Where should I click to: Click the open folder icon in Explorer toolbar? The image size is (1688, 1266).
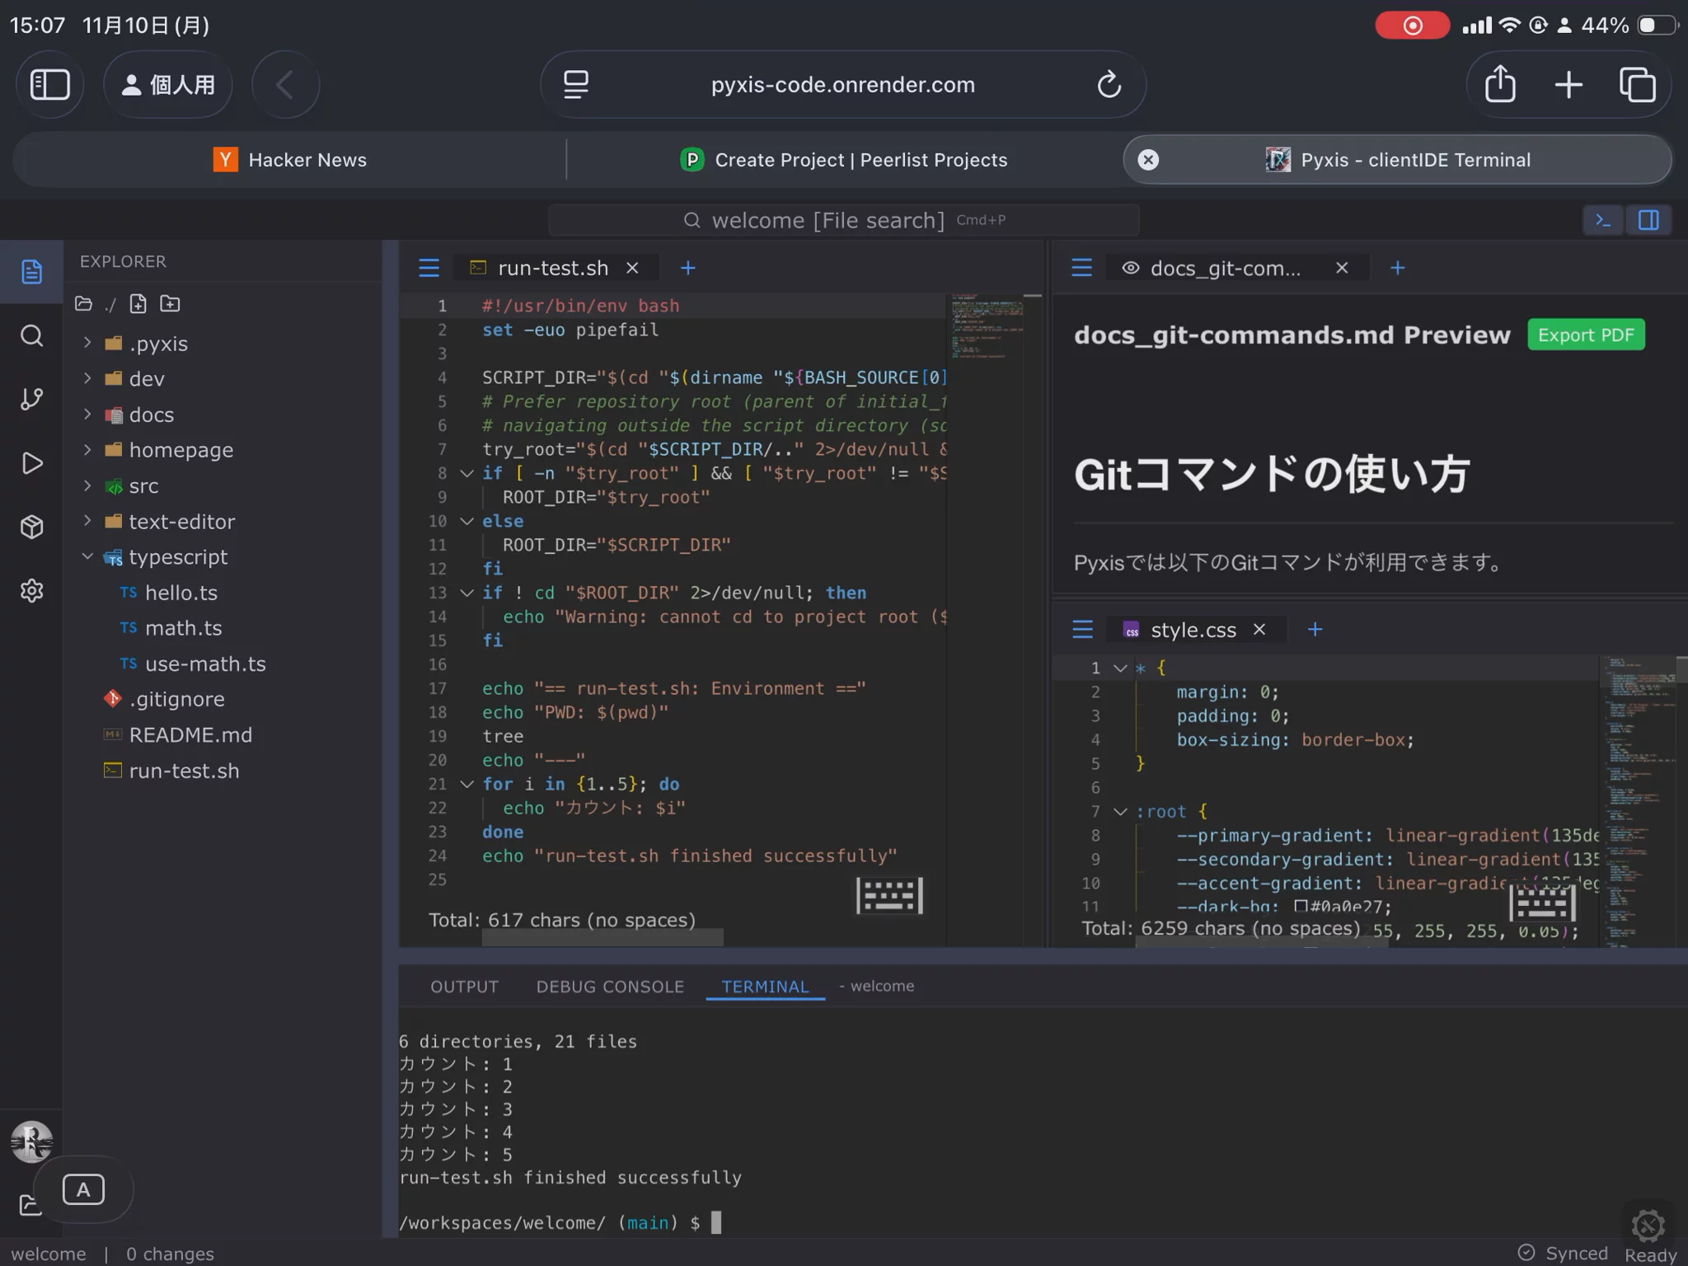coord(83,303)
